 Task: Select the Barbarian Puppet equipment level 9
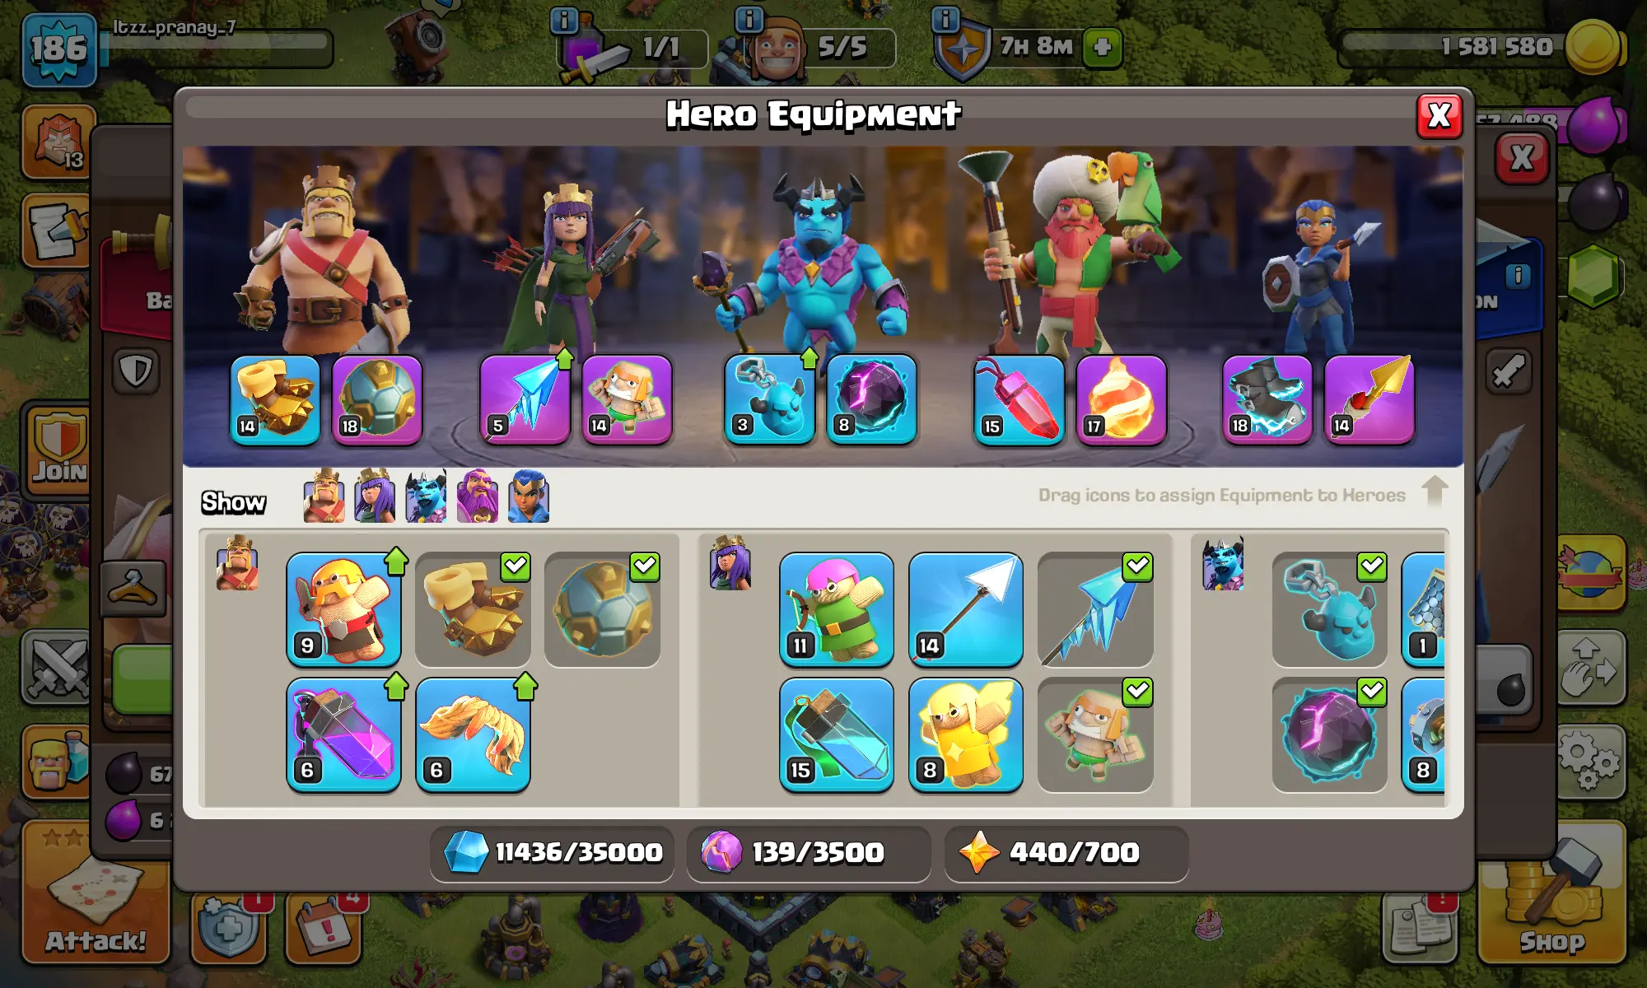pyautogui.click(x=343, y=608)
